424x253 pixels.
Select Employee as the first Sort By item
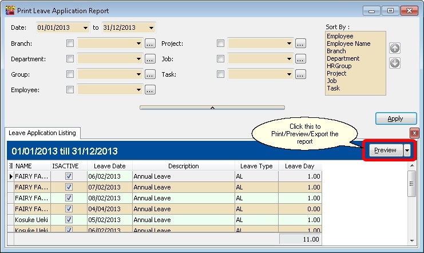340,36
